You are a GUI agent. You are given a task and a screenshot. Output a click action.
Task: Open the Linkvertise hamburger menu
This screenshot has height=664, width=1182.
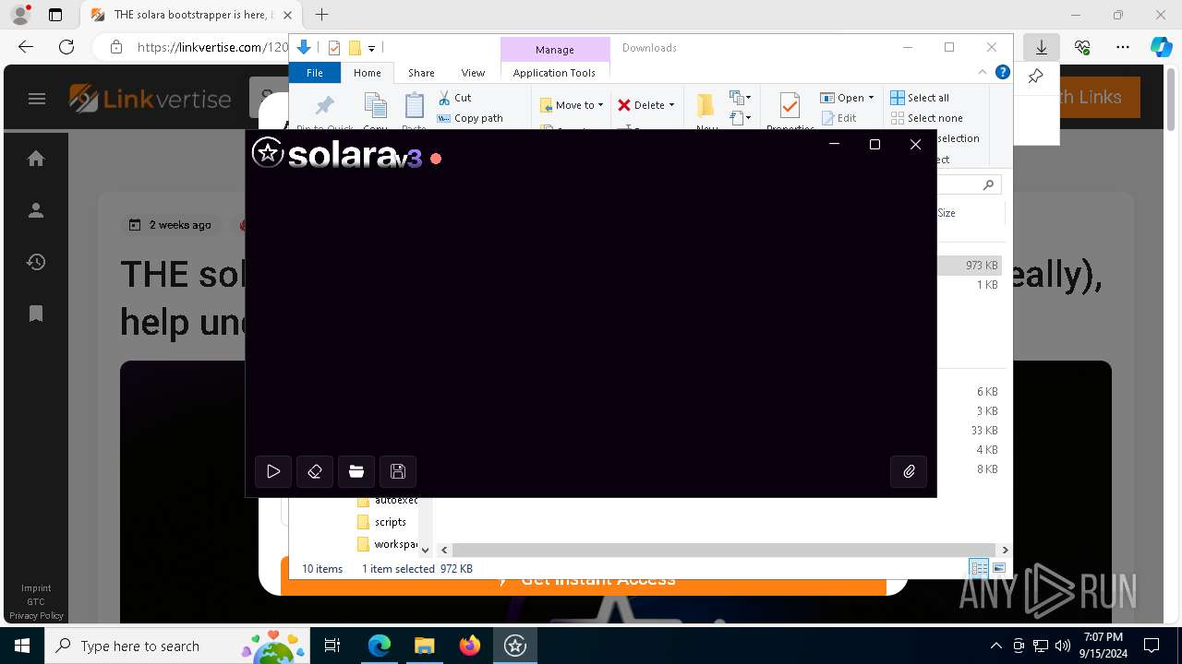pyautogui.click(x=37, y=99)
